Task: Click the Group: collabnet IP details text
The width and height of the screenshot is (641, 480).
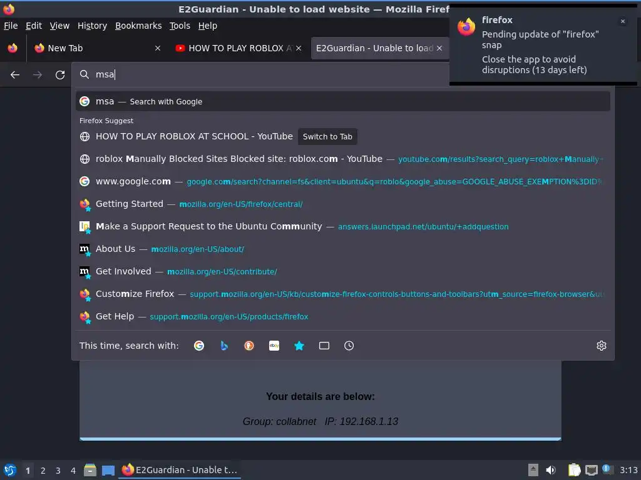Action: point(320,421)
